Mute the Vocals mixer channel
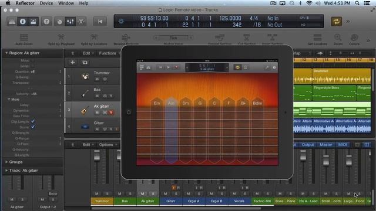 (234, 194)
